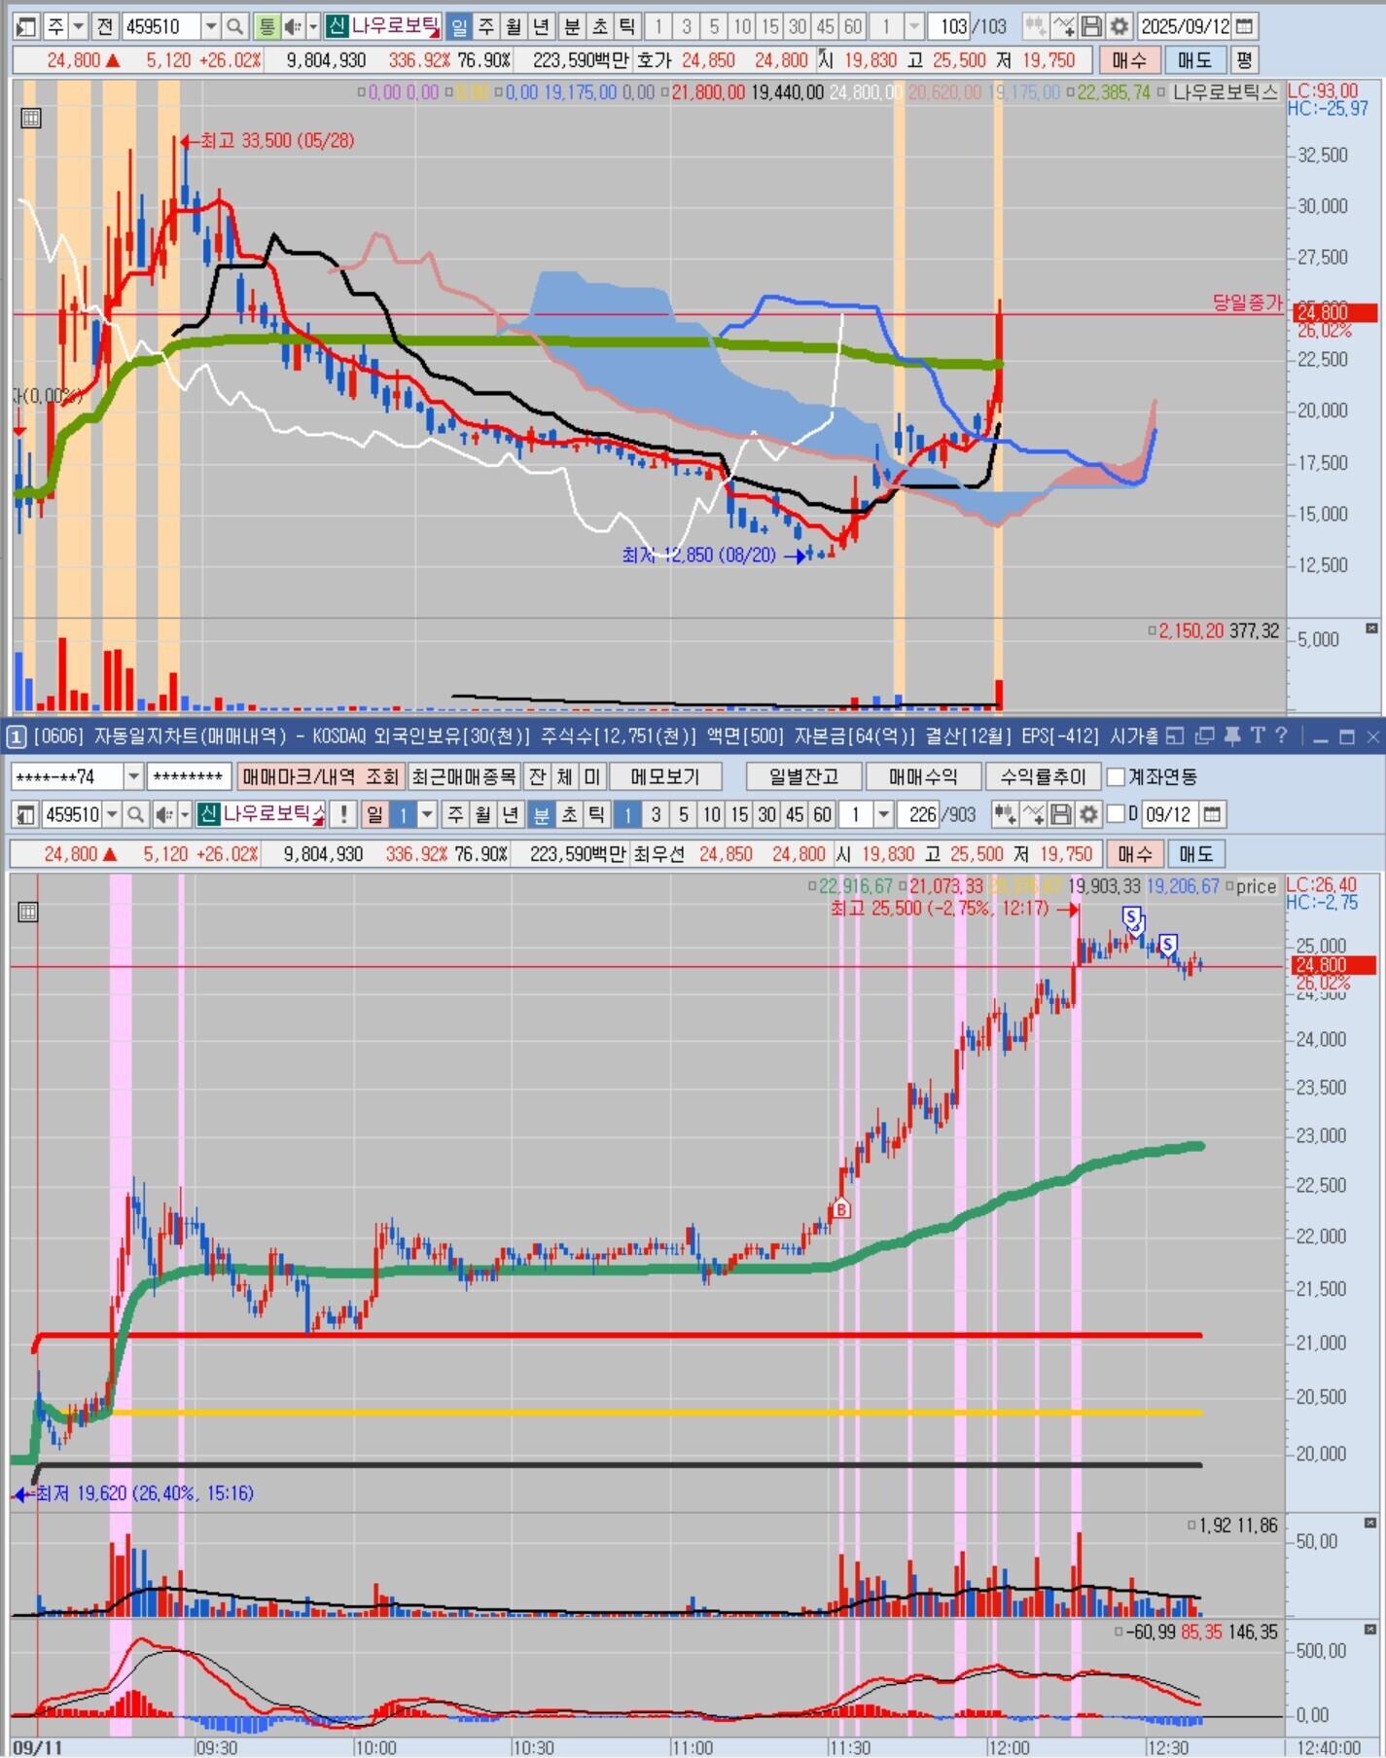Screen dimensions: 1386x1758
Task: Expand the 459510 stock code dropdown in the lower toolbar
Action: (113, 814)
